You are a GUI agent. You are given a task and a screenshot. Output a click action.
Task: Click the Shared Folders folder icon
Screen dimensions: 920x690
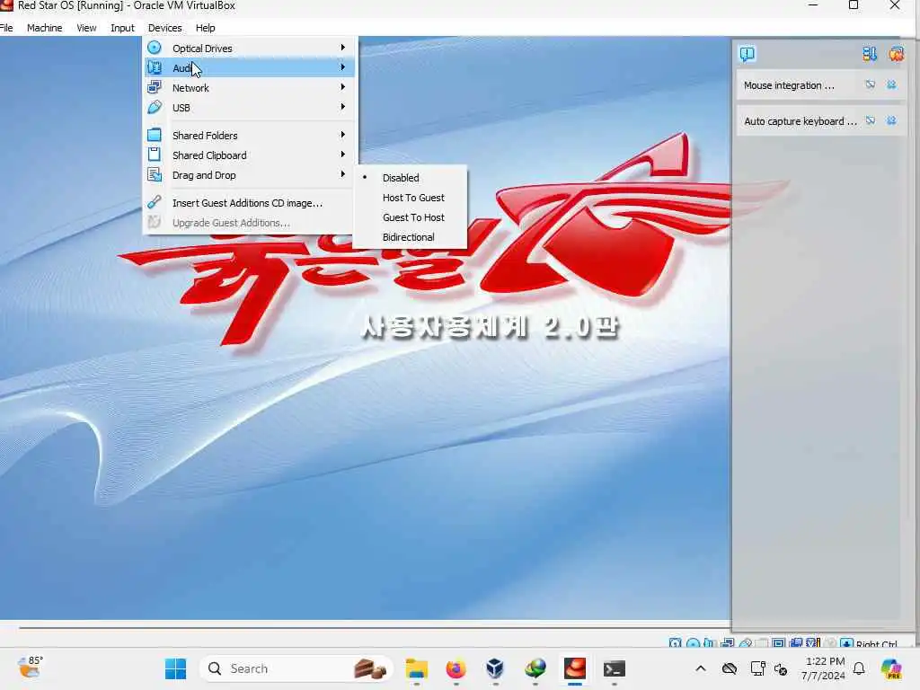click(155, 135)
